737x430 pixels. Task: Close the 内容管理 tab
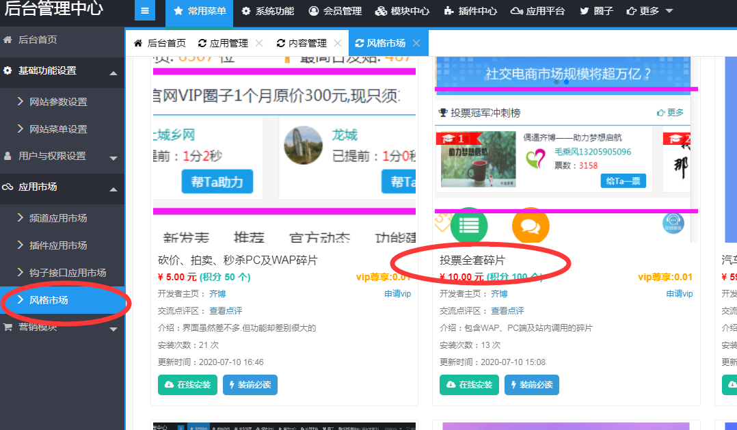(338, 43)
